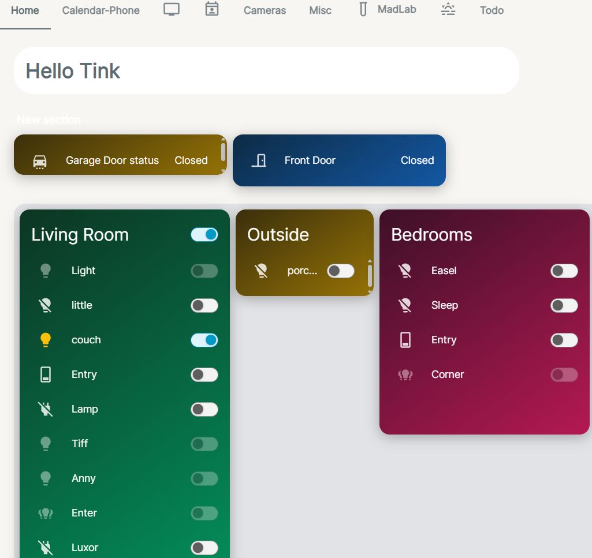
Task: Click the Garage Door card scrollbar
Action: click(223, 152)
